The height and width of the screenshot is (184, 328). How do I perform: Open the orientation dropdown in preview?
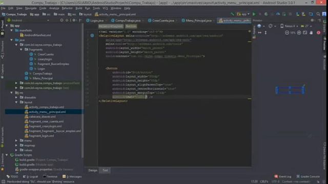(x=272, y=26)
